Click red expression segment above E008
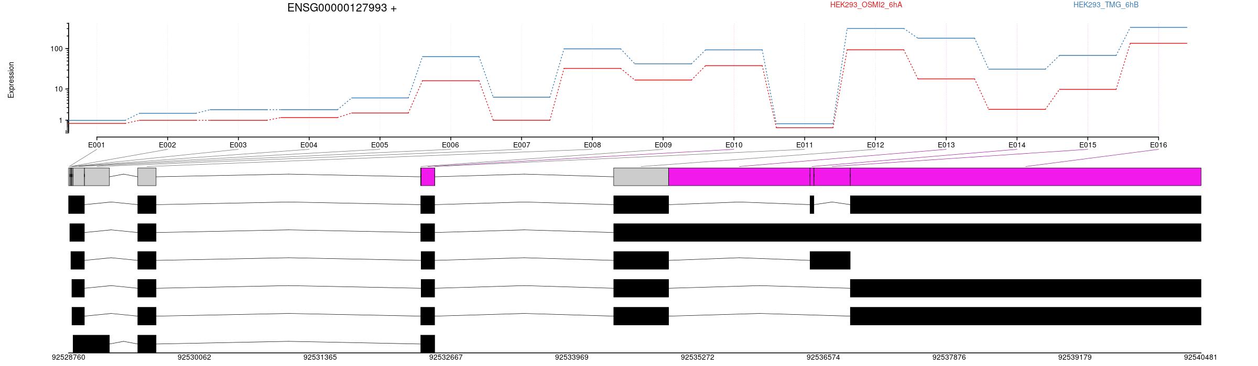This screenshot has height=366, width=1258. [x=592, y=68]
